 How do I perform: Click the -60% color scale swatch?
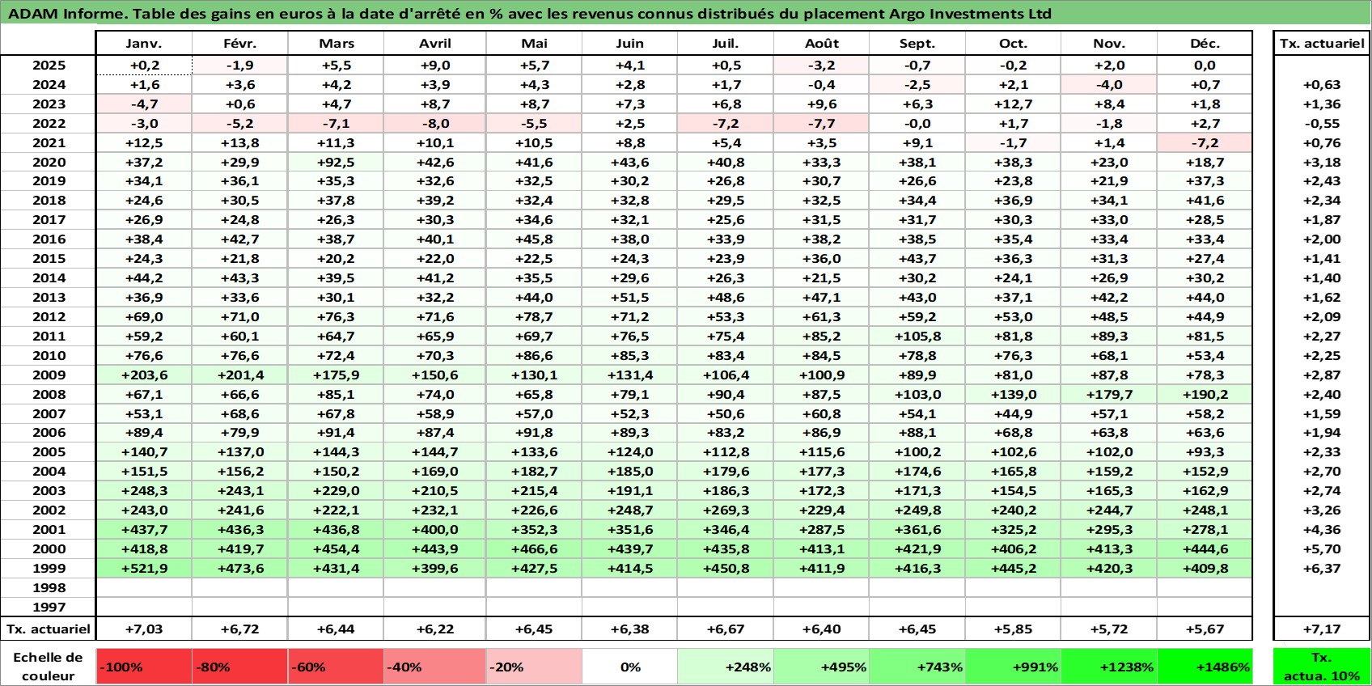(x=337, y=667)
